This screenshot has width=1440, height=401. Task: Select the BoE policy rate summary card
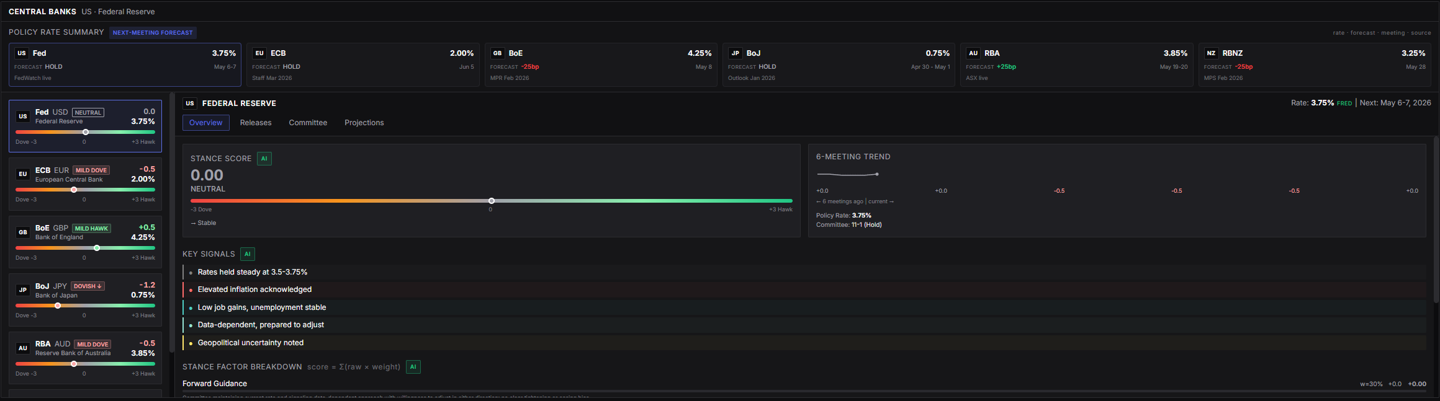(601, 64)
